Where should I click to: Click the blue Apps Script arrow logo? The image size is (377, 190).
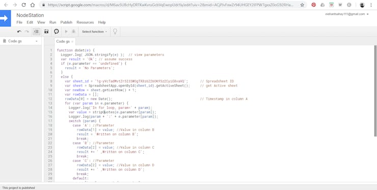pyautogui.click(x=5, y=18)
